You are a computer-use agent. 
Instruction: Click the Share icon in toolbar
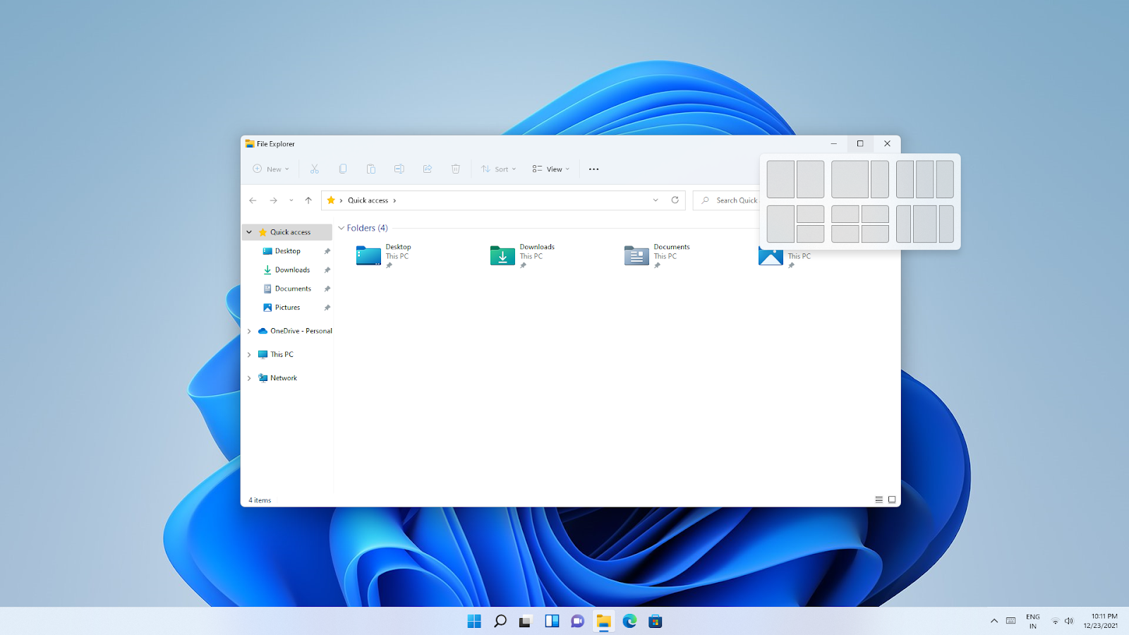(428, 169)
